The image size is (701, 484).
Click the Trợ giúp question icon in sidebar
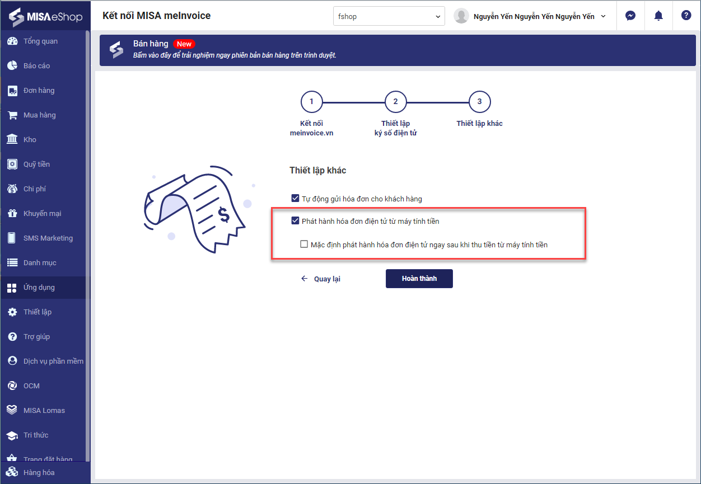pos(12,337)
